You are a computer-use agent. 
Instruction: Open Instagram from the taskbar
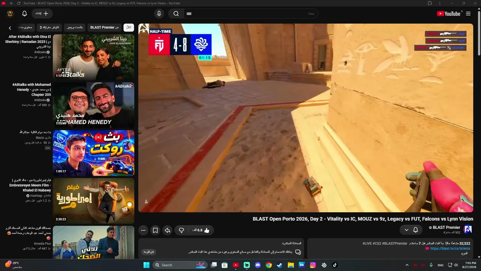tap(313, 265)
